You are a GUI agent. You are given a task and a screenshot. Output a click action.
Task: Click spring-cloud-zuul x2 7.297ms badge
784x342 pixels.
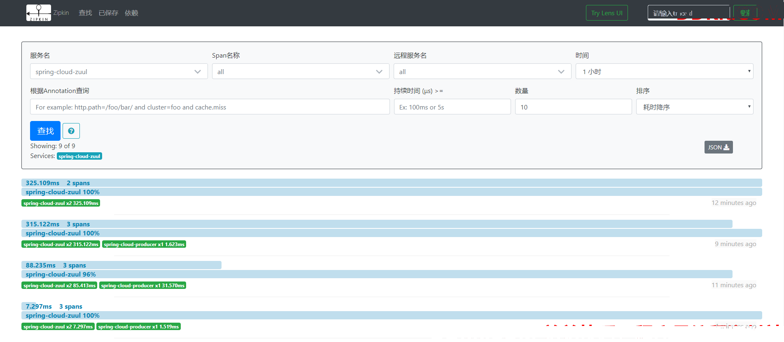58,326
